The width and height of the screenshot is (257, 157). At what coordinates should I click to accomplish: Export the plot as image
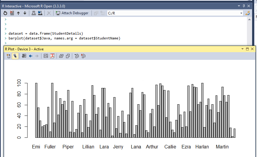coord(46,56)
